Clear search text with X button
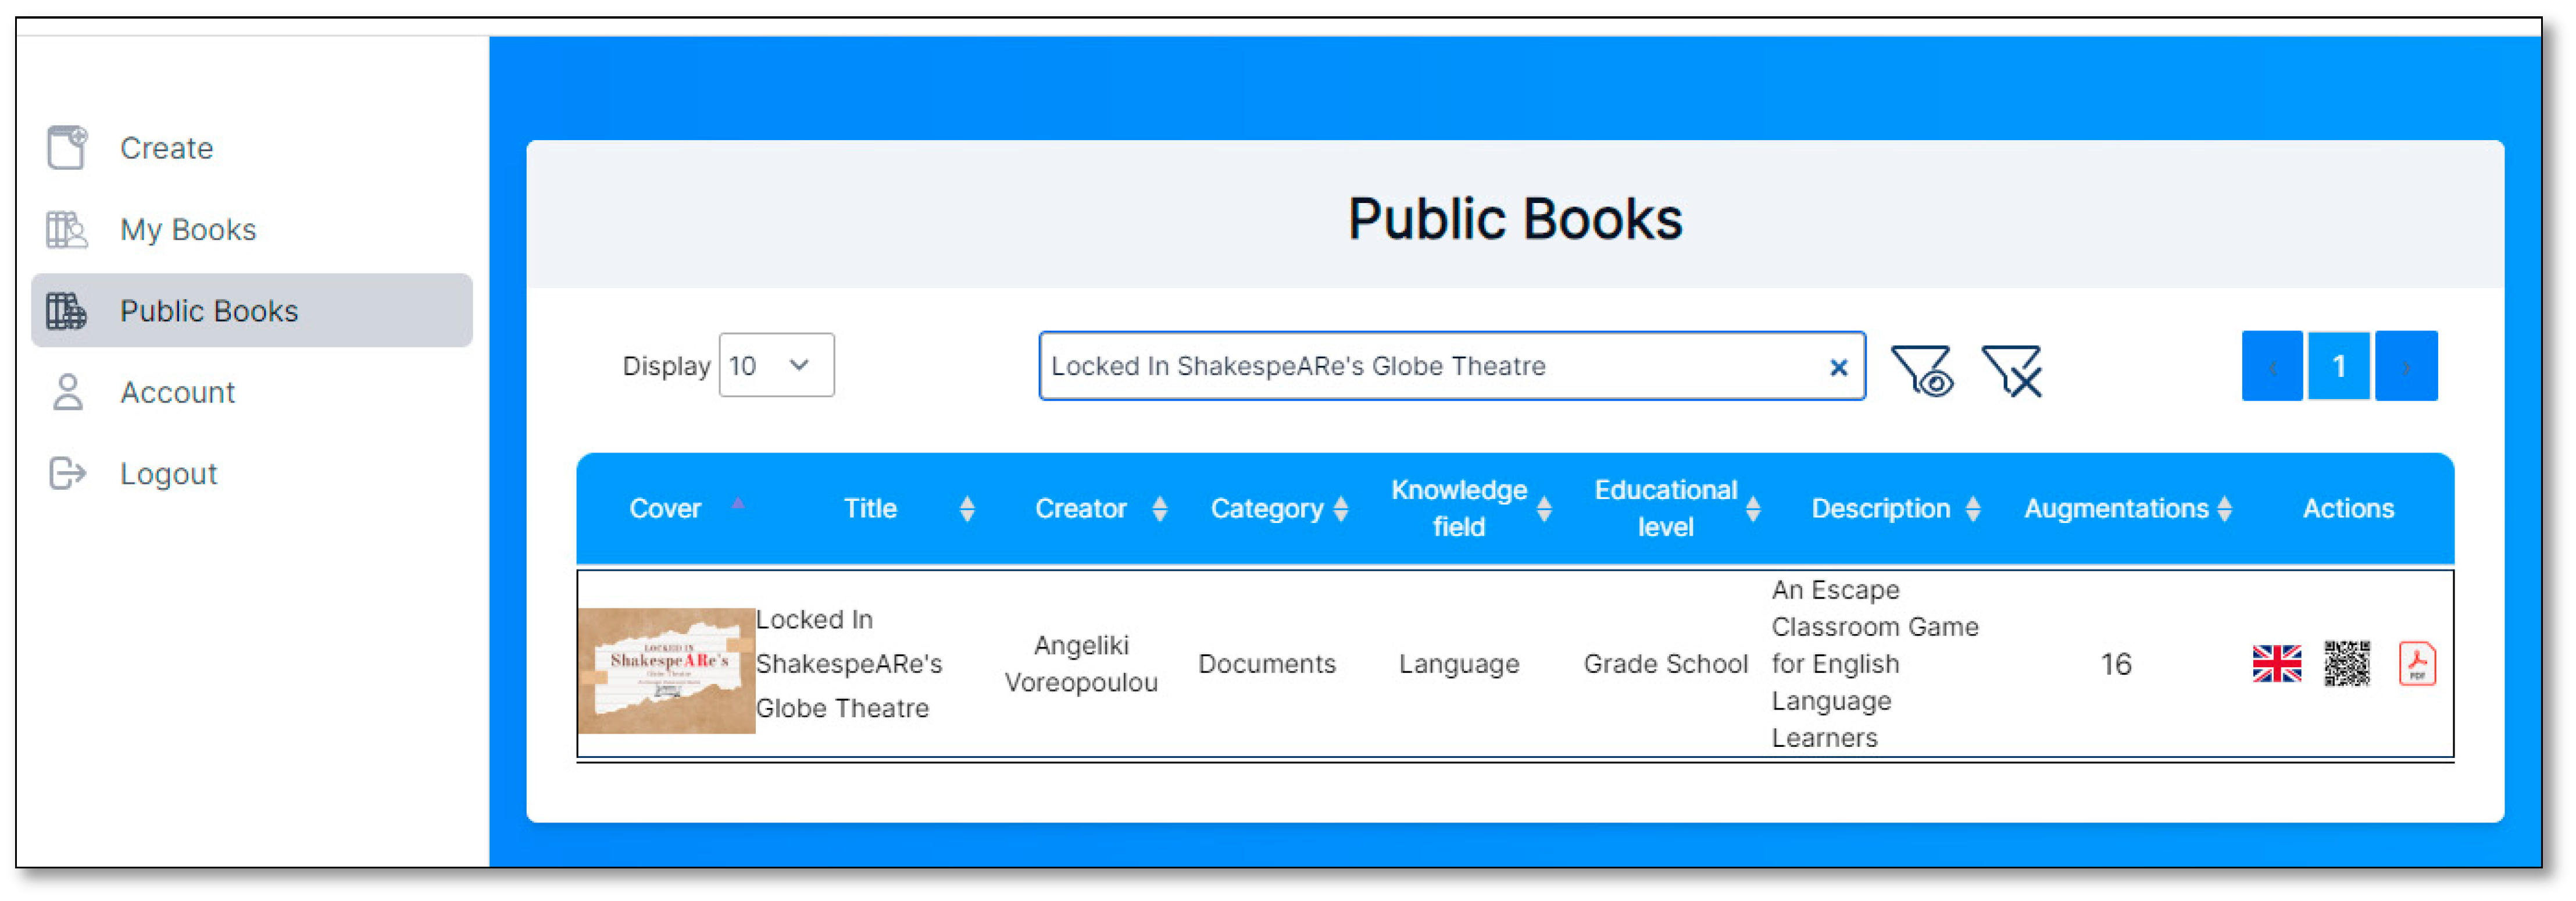 point(1838,367)
